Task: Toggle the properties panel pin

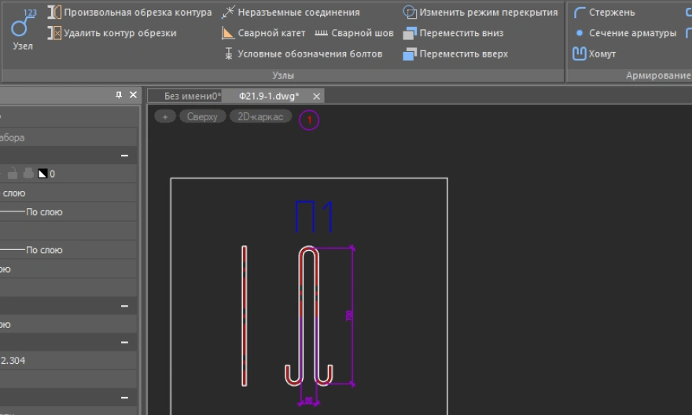Action: [119, 95]
